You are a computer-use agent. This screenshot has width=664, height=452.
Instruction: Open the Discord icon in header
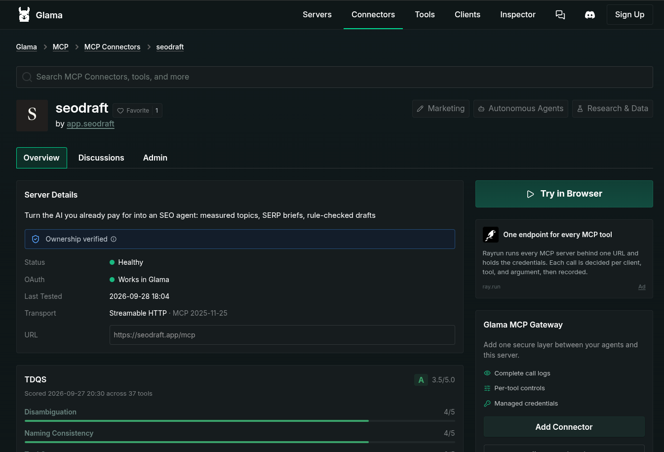(590, 15)
